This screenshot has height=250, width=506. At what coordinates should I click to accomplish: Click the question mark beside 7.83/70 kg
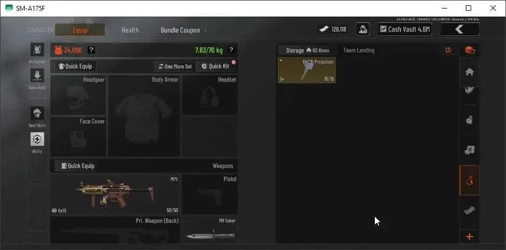click(x=231, y=50)
